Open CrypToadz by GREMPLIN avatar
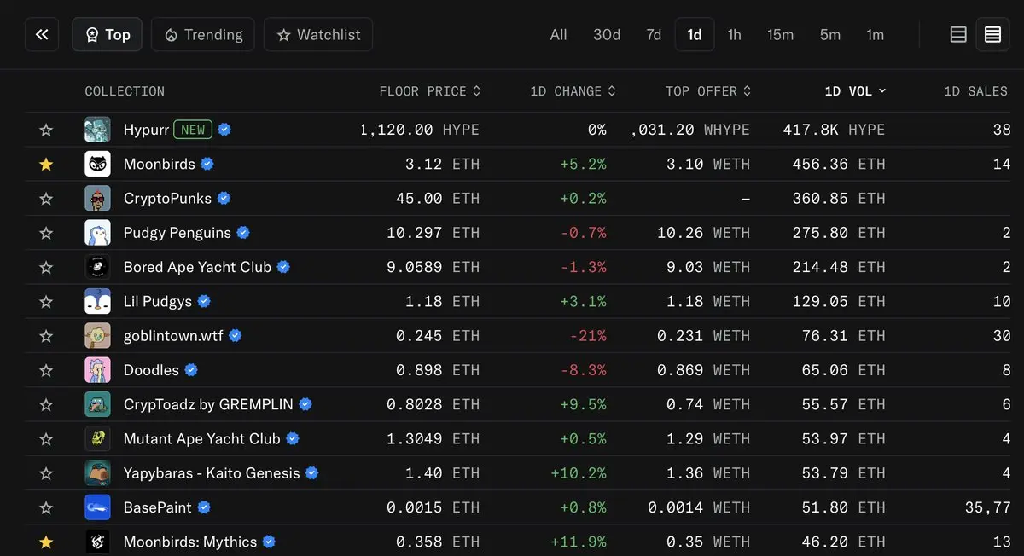 click(97, 404)
